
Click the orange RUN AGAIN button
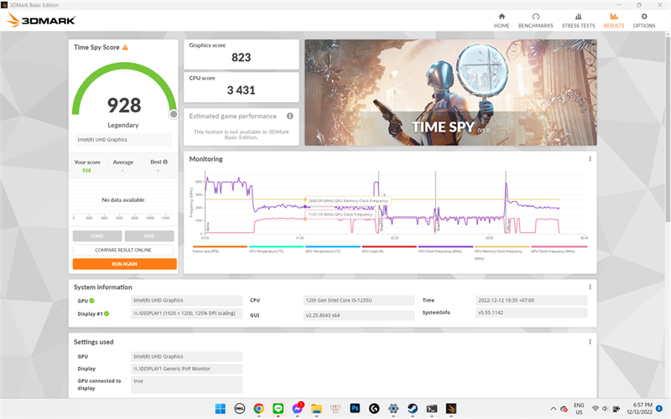[x=124, y=264]
